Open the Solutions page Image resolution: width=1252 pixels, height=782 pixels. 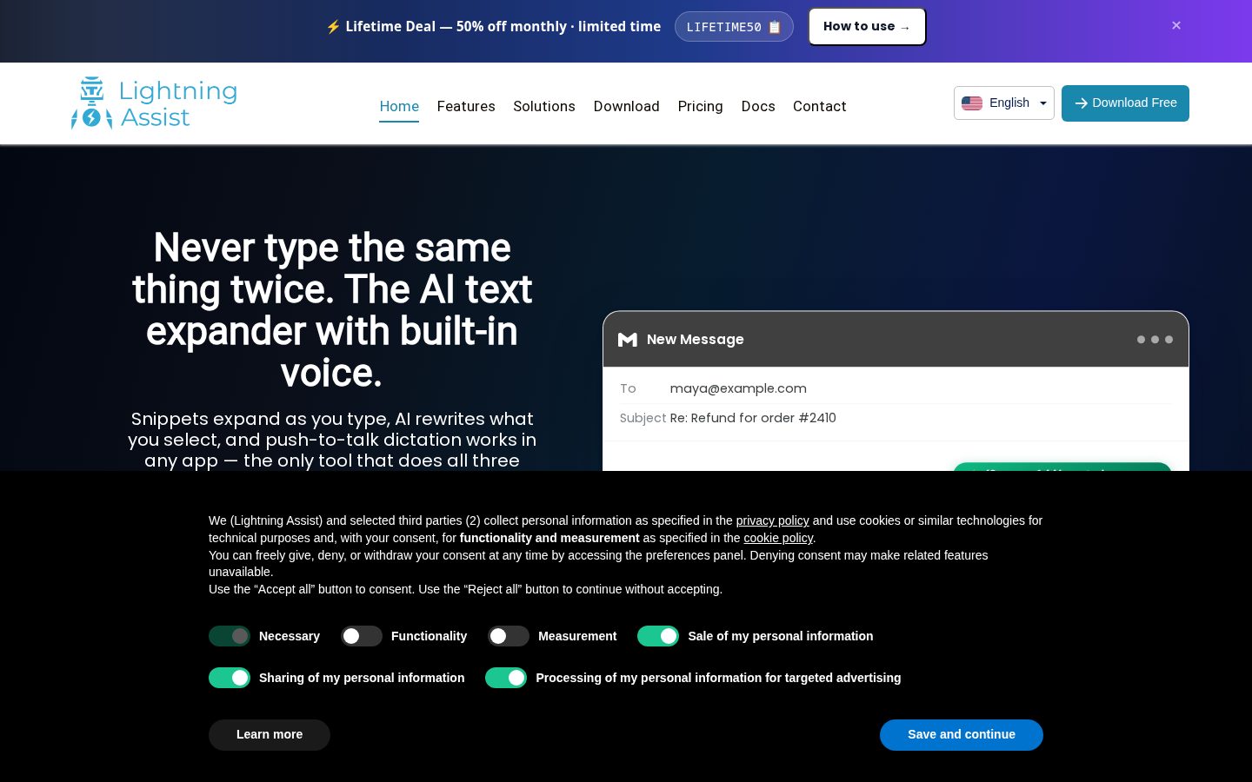(x=544, y=106)
